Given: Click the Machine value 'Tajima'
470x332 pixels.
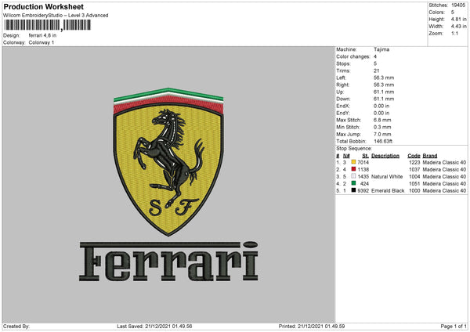Looking at the screenshot, I should pos(381,49).
